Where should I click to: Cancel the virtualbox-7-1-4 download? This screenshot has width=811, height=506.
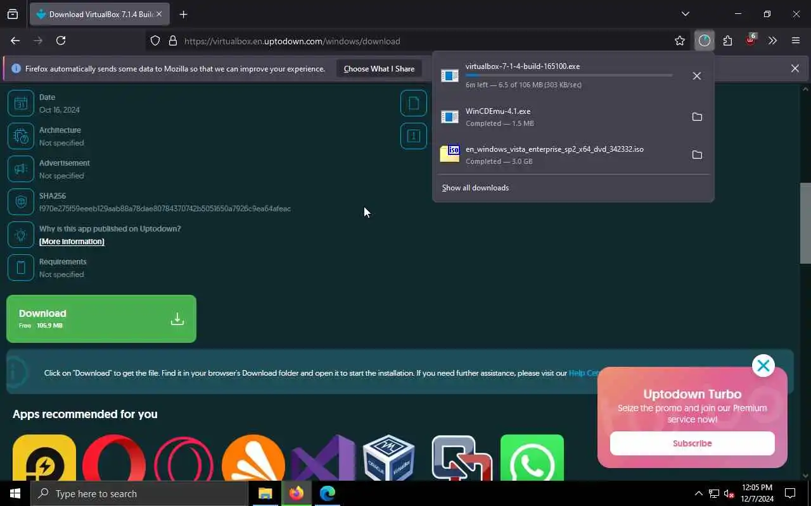click(x=696, y=76)
